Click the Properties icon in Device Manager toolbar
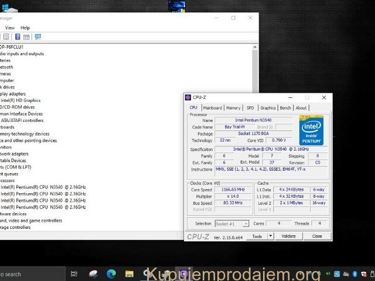 (x=6, y=37)
